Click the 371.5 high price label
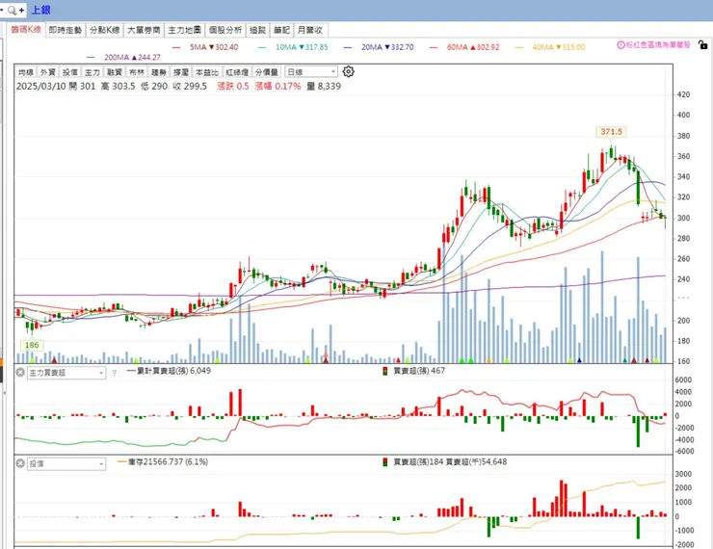This screenshot has width=713, height=549. pyautogui.click(x=611, y=132)
